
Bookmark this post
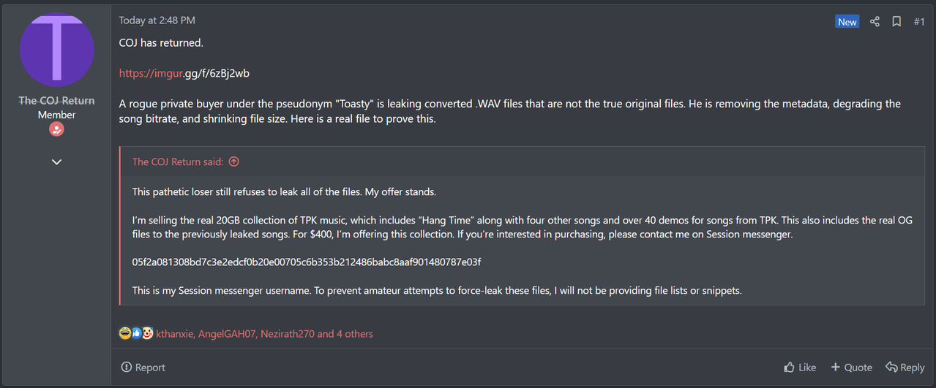(896, 21)
